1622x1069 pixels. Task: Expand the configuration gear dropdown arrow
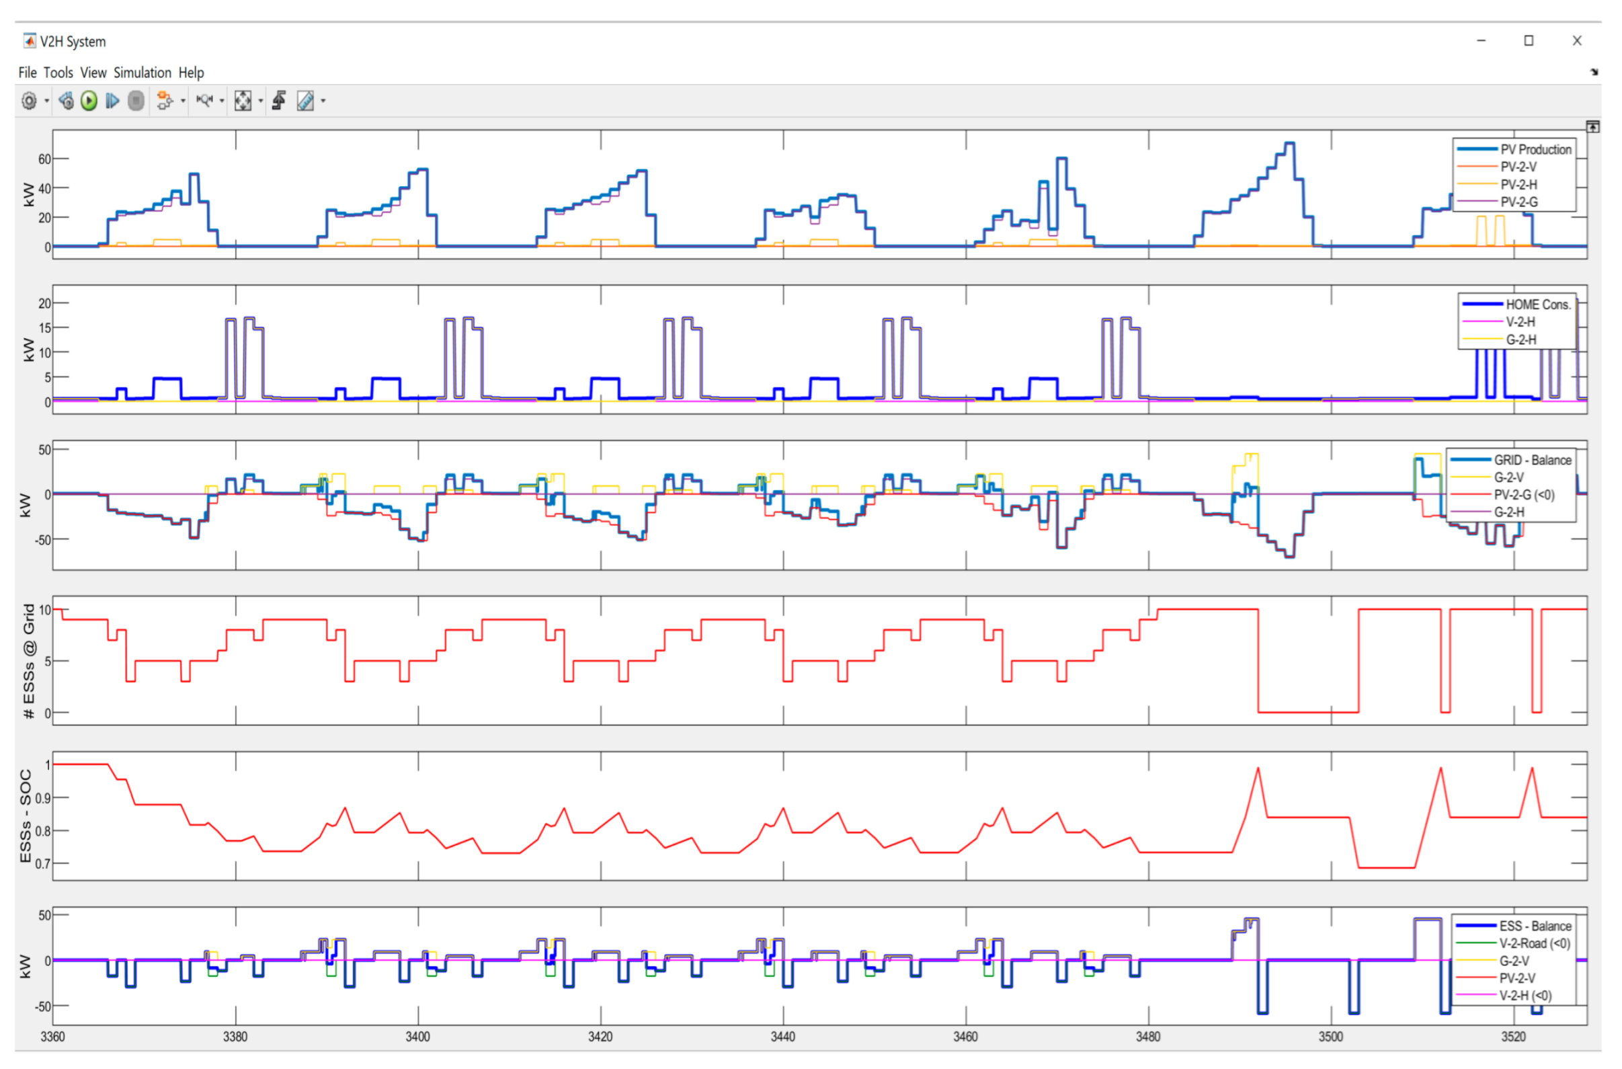pos(47,101)
